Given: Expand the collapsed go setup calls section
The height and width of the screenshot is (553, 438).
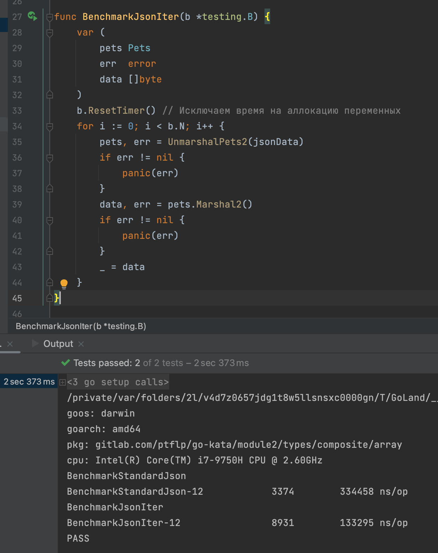Looking at the screenshot, I should [x=63, y=382].
